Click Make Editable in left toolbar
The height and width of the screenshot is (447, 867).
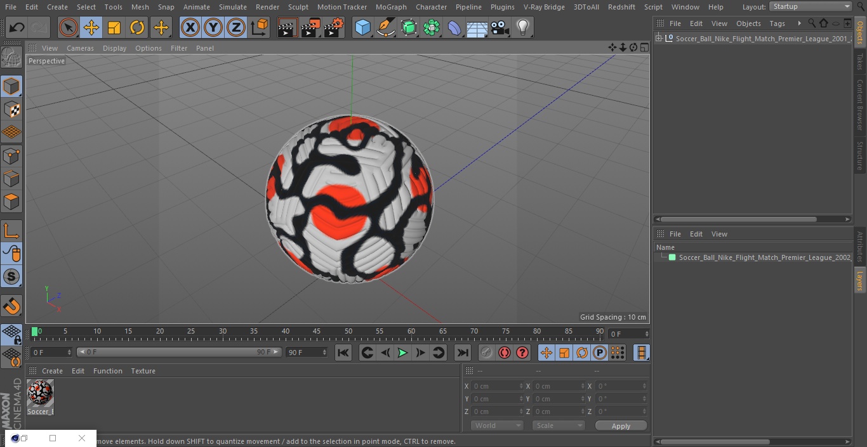[x=11, y=58]
